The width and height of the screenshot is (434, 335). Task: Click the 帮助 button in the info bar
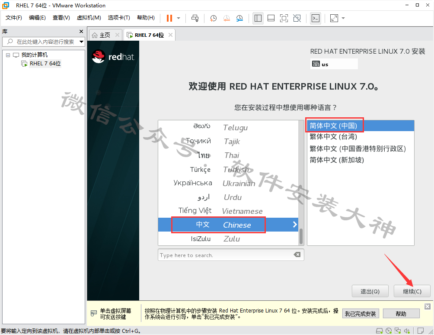point(401,314)
